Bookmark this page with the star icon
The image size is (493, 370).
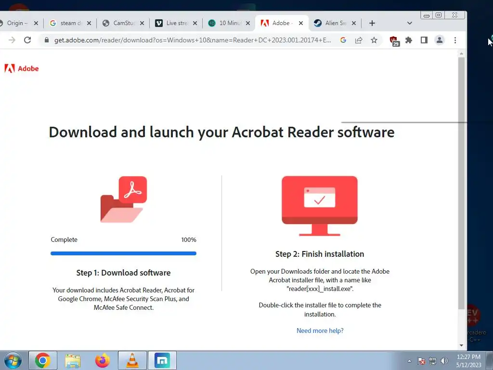[374, 40]
